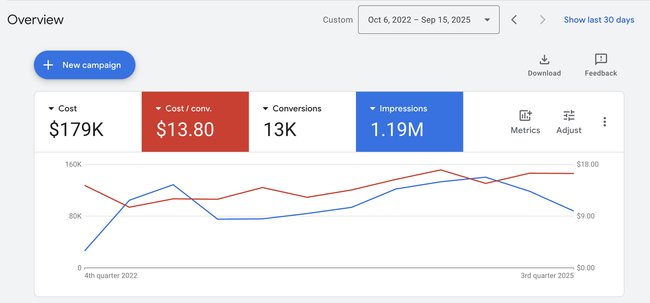Expand the dropdown arrow beside Conversions
650x303 pixels.
266,109
